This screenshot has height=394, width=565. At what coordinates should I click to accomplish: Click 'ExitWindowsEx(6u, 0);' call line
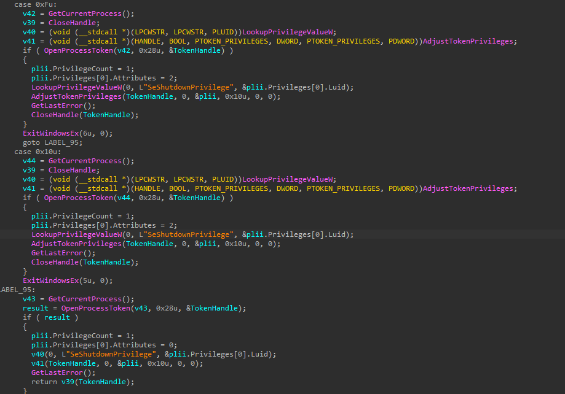[x=68, y=133]
